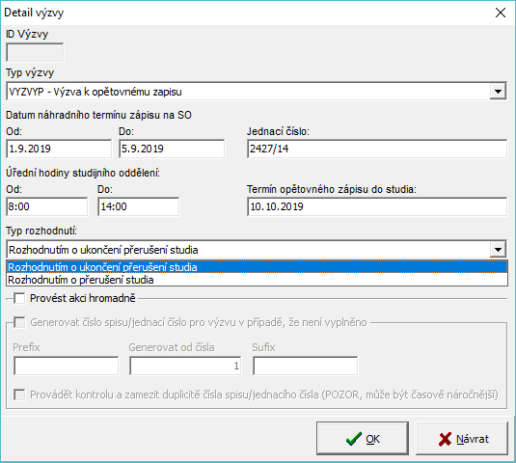Screen dimensions: 516x463
Task: Click office hours Od field 8:00
Action: 46,206
